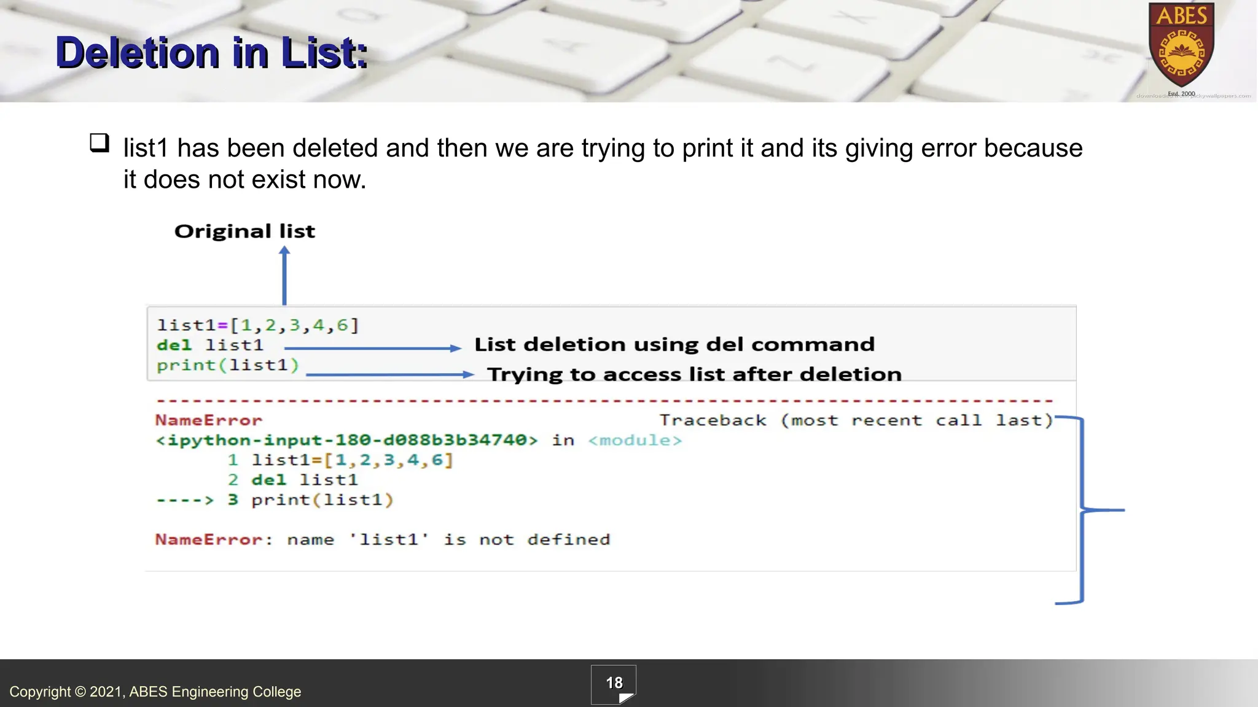Click the sentence 'it does not exist now.'

(x=244, y=180)
